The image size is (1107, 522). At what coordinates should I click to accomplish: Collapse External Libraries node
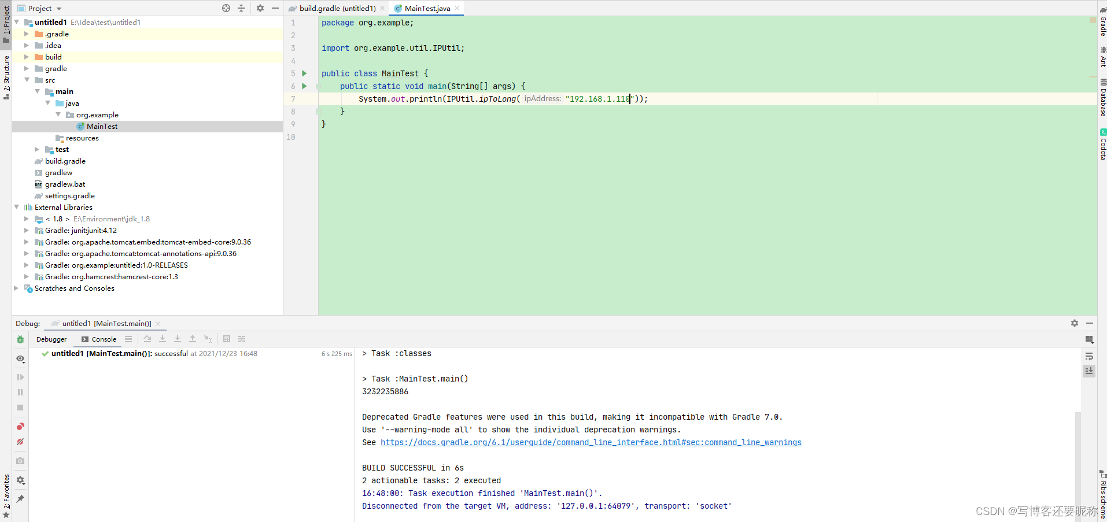point(17,207)
